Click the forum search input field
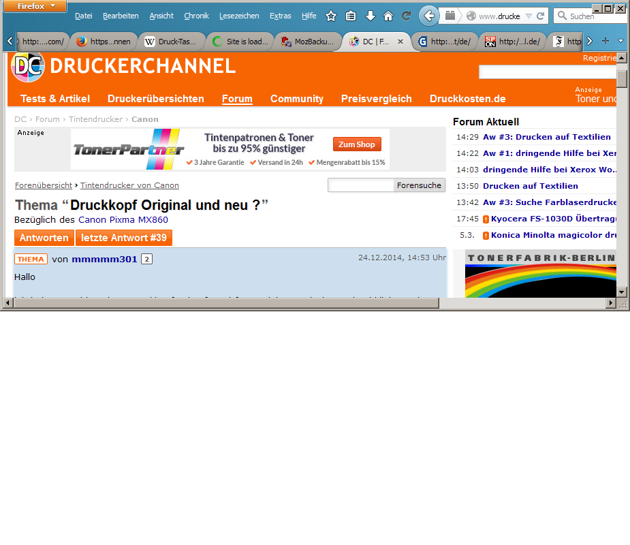 [361, 185]
